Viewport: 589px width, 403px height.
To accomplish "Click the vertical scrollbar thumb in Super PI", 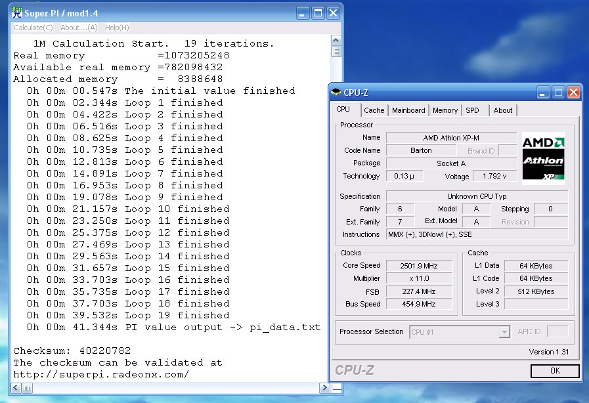I will coord(336,51).
